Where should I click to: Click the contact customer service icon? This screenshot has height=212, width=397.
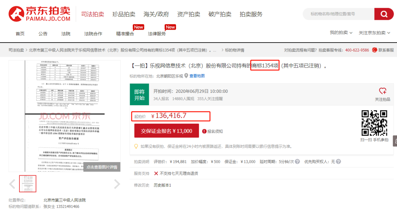pyautogui.click(x=375, y=50)
